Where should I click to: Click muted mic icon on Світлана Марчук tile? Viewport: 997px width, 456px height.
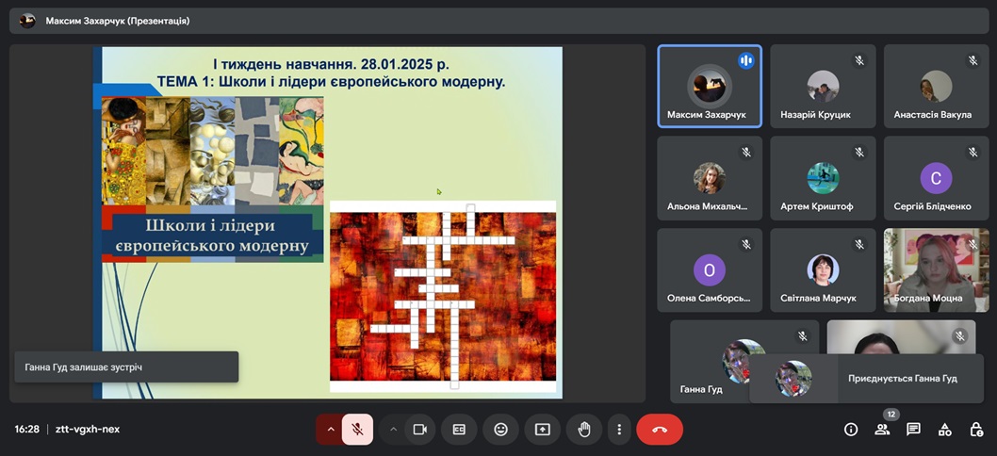pyautogui.click(x=859, y=244)
